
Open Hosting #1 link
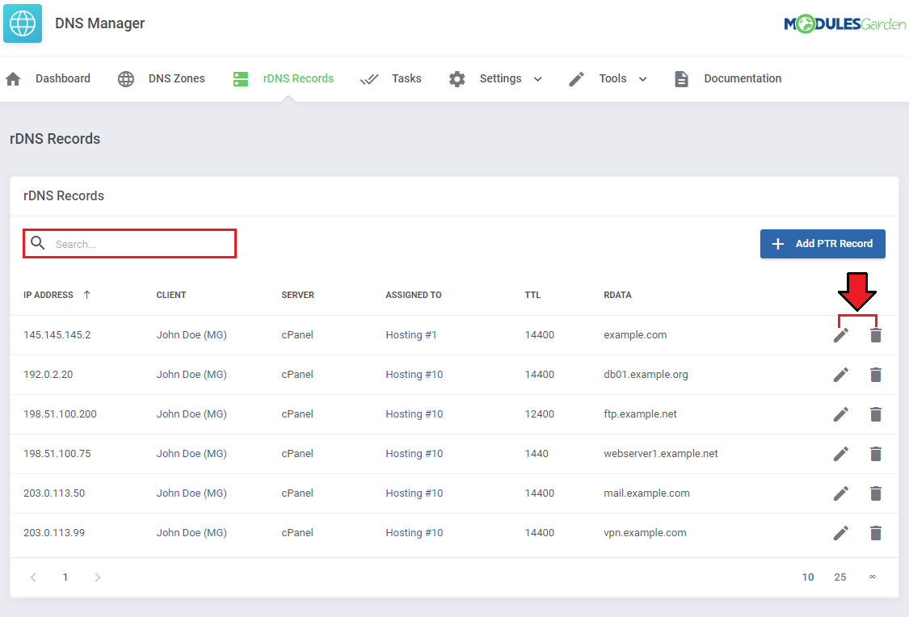(x=411, y=335)
